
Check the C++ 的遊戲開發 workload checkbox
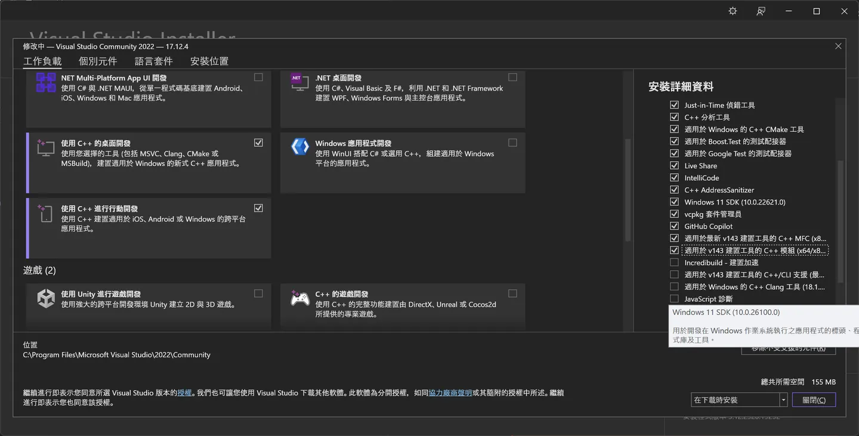512,293
